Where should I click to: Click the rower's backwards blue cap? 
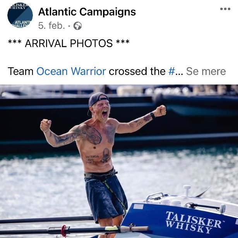[x=98, y=99]
